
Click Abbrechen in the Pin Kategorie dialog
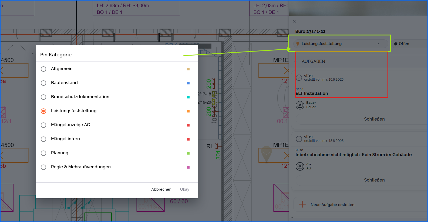[161, 189]
